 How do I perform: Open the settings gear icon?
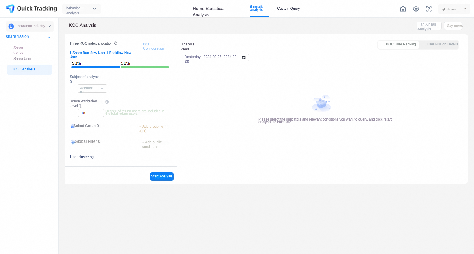point(416,9)
